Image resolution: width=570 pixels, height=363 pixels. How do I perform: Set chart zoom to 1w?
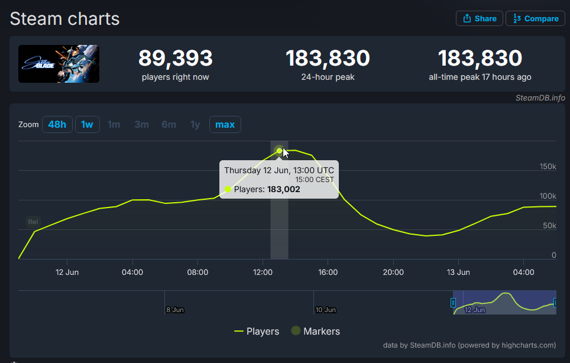[x=88, y=125]
